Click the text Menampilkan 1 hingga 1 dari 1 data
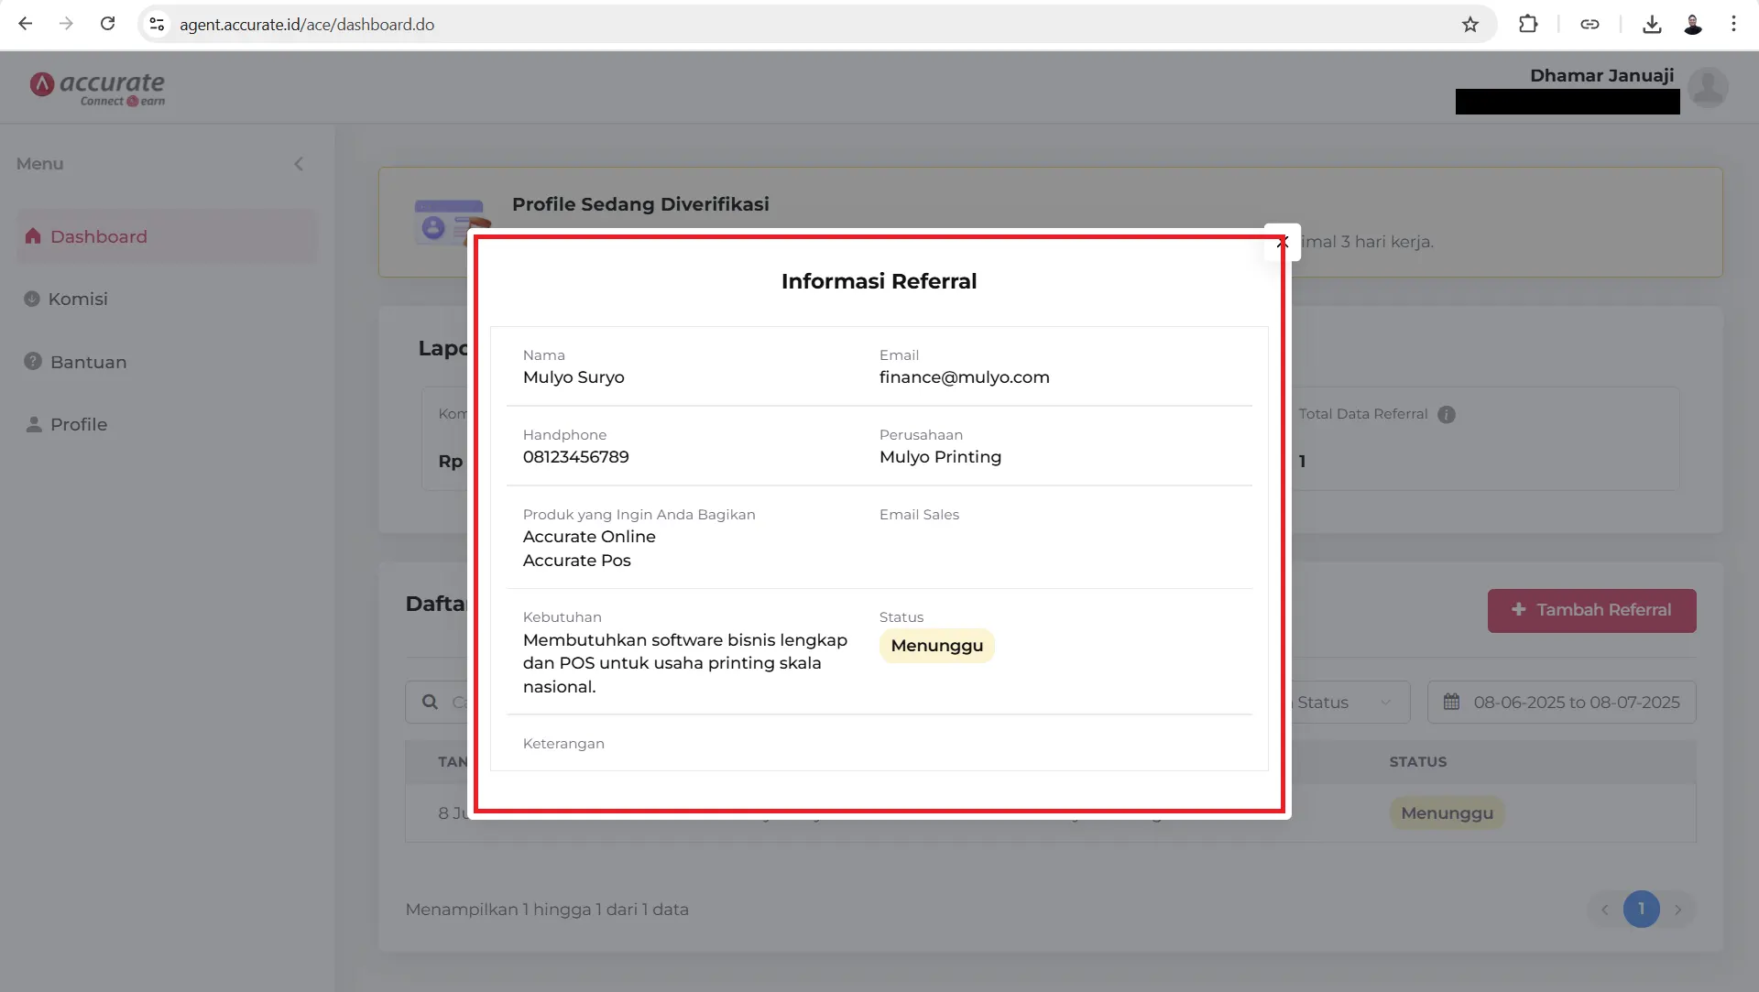This screenshot has width=1759, height=992. coord(547,910)
